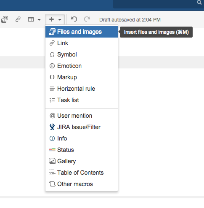Pick Emoticon in the insert menu
Screen dimensions: 204x208
82,66
